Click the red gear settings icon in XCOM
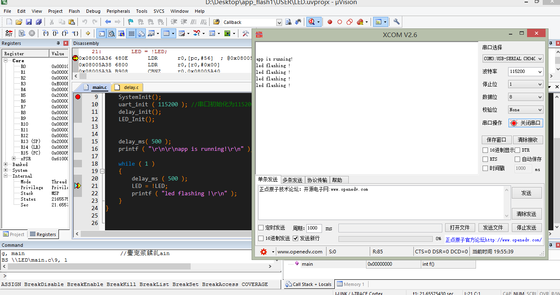 point(264,251)
